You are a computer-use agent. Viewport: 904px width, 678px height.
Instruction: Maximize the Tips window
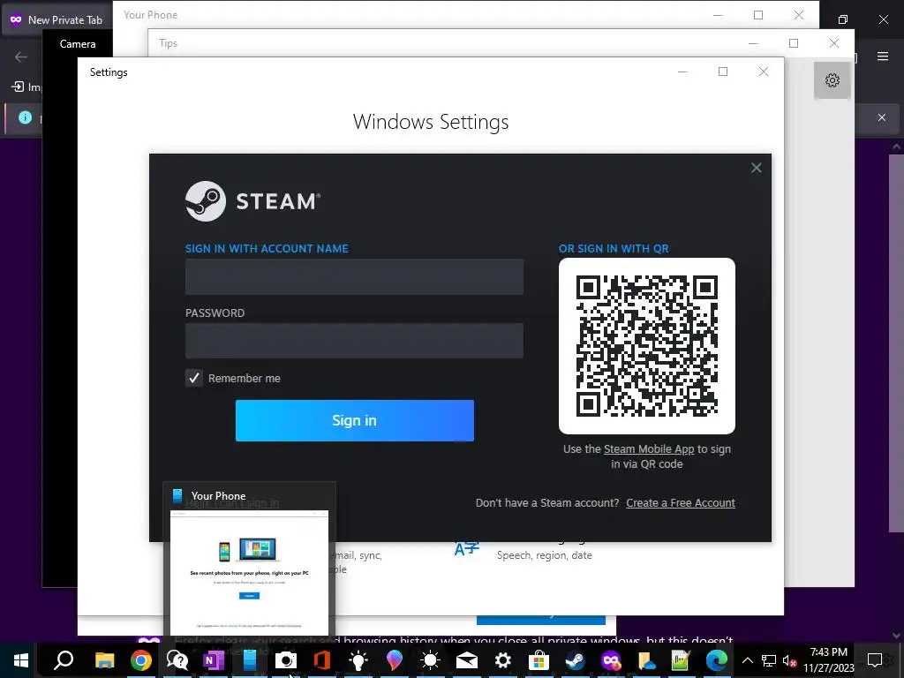(794, 43)
